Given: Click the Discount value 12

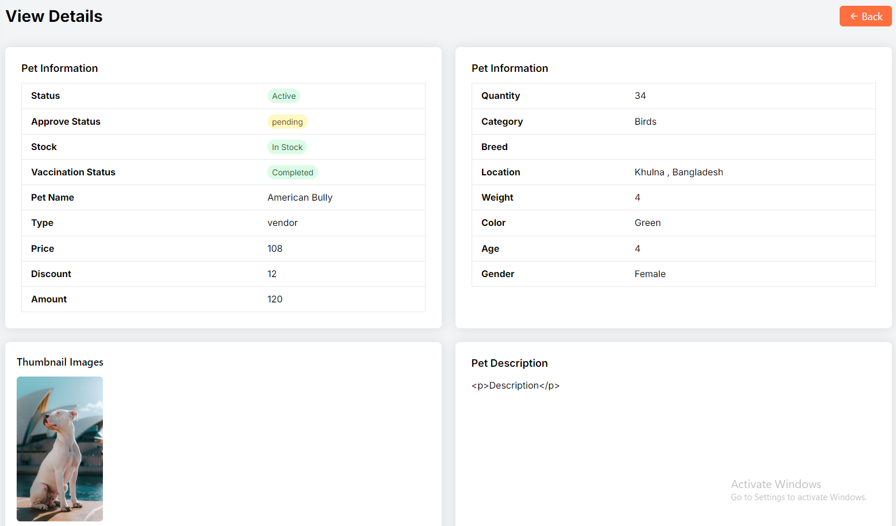Looking at the screenshot, I should [x=272, y=274].
